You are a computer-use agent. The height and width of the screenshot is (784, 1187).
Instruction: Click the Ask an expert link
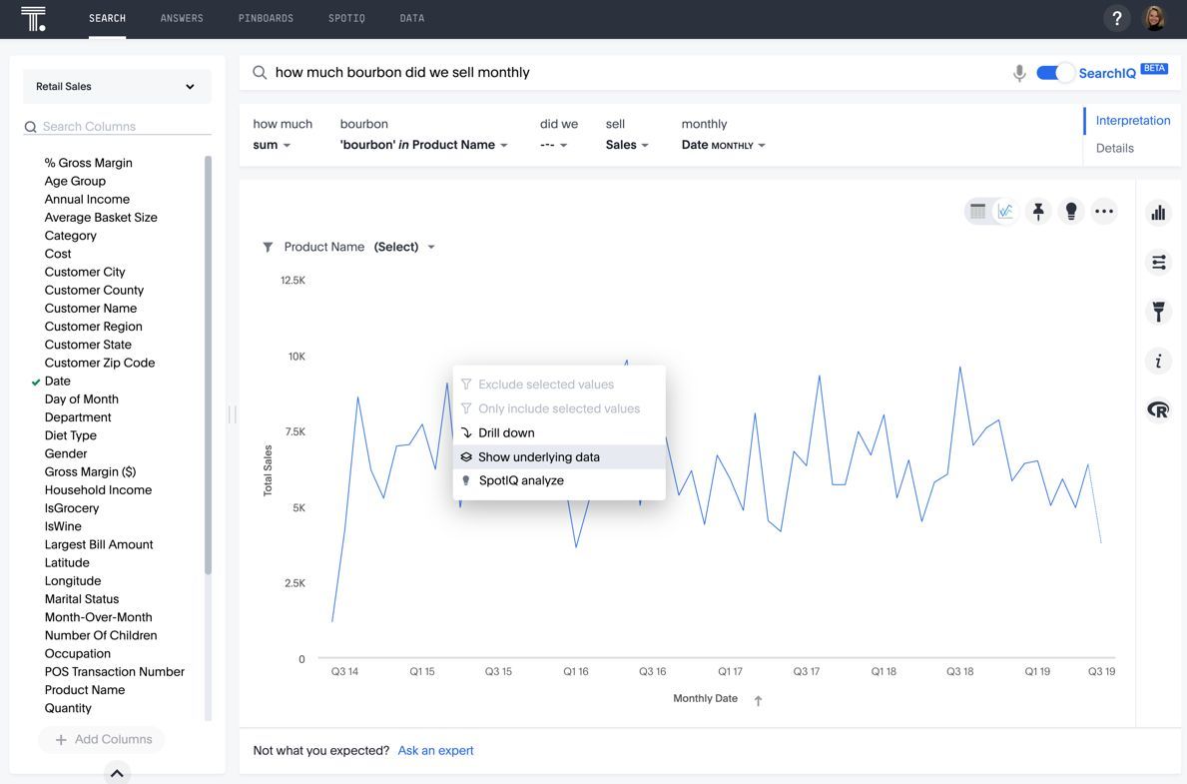pyautogui.click(x=435, y=750)
